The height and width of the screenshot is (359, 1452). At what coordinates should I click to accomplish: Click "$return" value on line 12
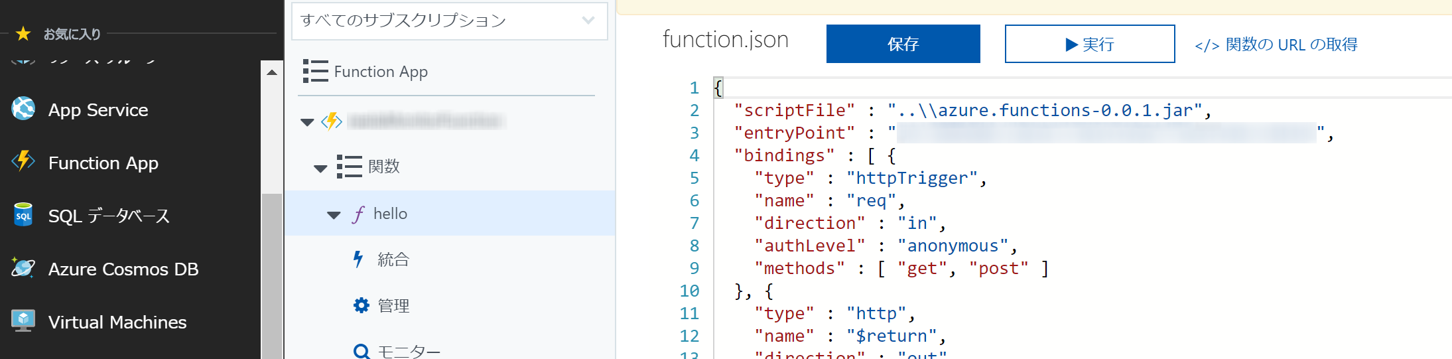[891, 336]
